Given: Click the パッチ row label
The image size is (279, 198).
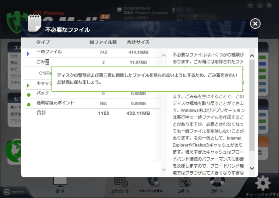Looking at the screenshot, I should [43, 93].
